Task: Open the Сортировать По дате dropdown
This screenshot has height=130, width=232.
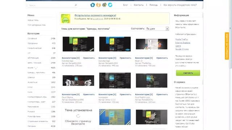Action: point(157,29)
